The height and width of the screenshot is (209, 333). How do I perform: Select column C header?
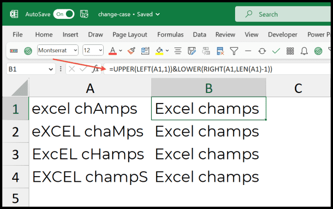(298, 88)
